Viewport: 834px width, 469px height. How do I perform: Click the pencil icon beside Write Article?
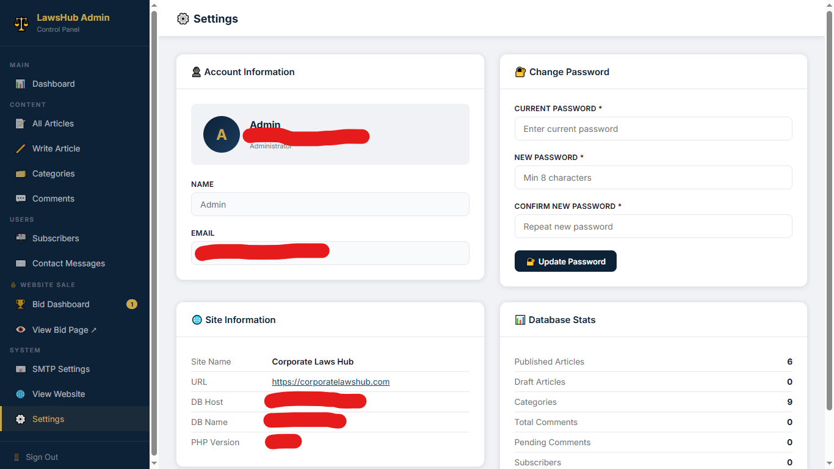[x=21, y=148]
